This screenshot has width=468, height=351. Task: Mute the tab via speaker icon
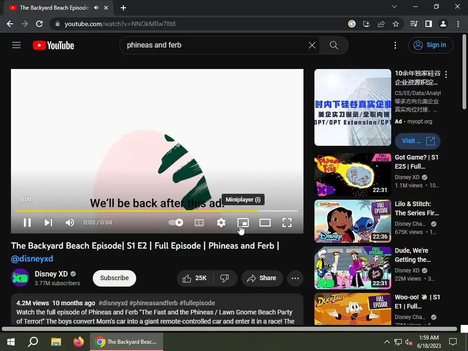coord(96,8)
